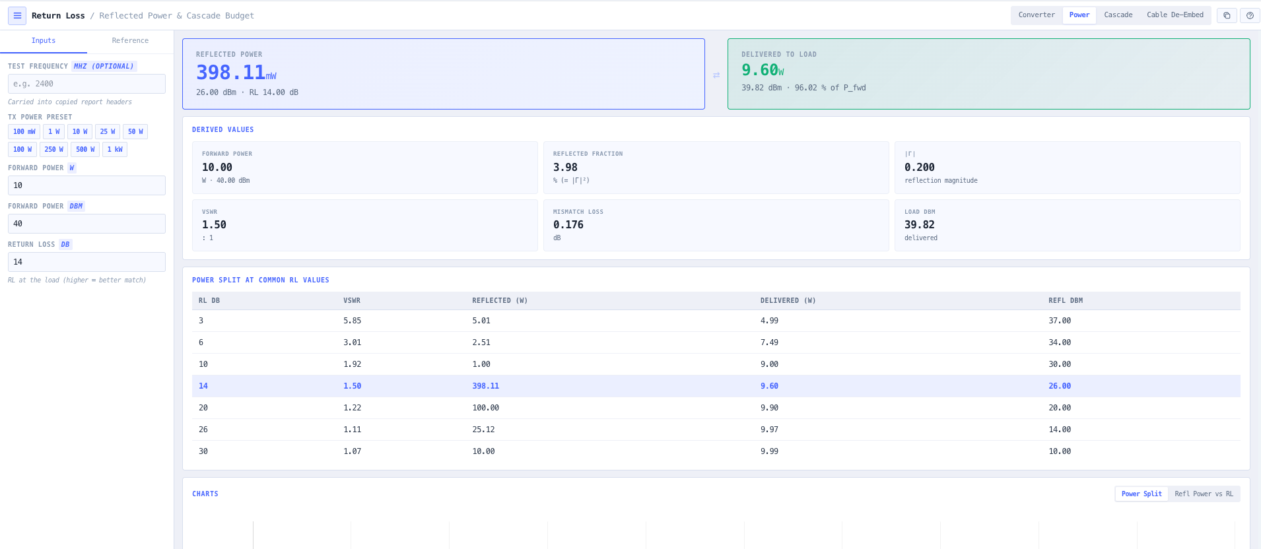Choose the 1 W power preset

point(54,131)
